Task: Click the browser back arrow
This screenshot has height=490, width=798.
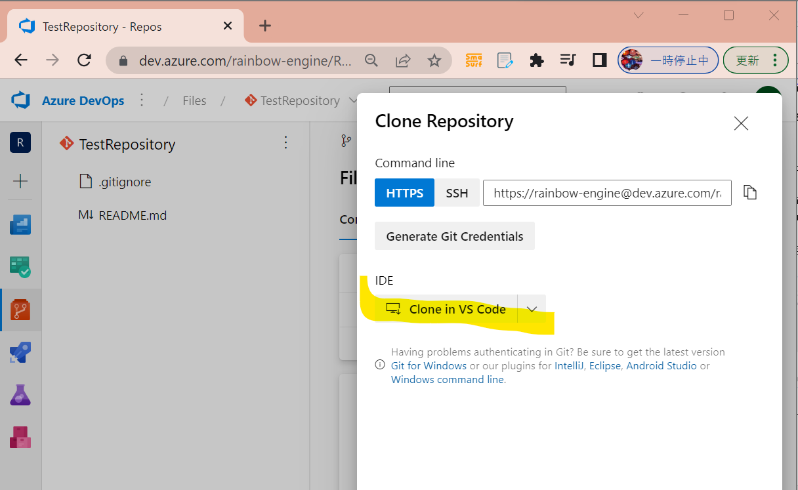Action: point(21,60)
